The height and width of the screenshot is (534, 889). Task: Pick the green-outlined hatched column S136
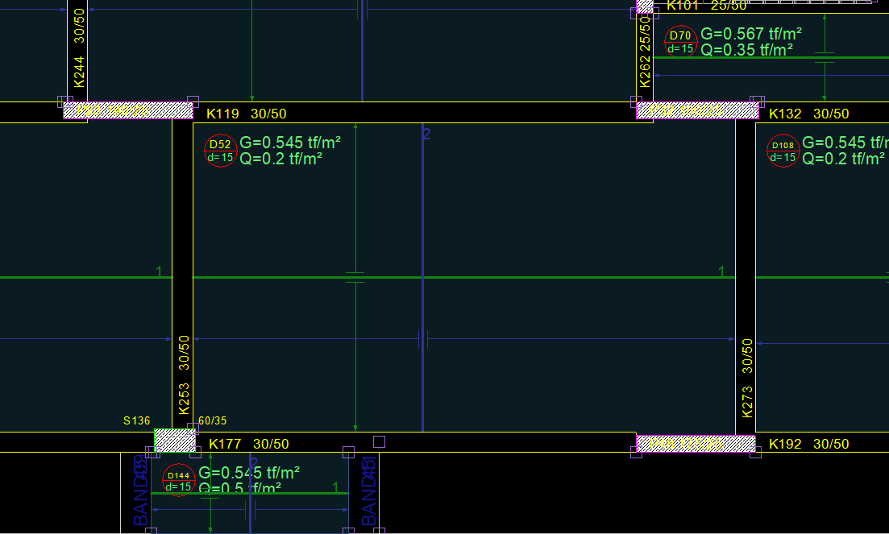point(175,440)
